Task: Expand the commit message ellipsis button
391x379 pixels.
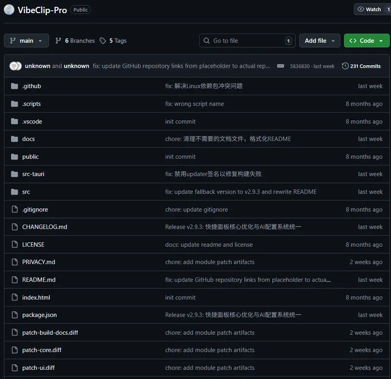Action: coord(280,66)
